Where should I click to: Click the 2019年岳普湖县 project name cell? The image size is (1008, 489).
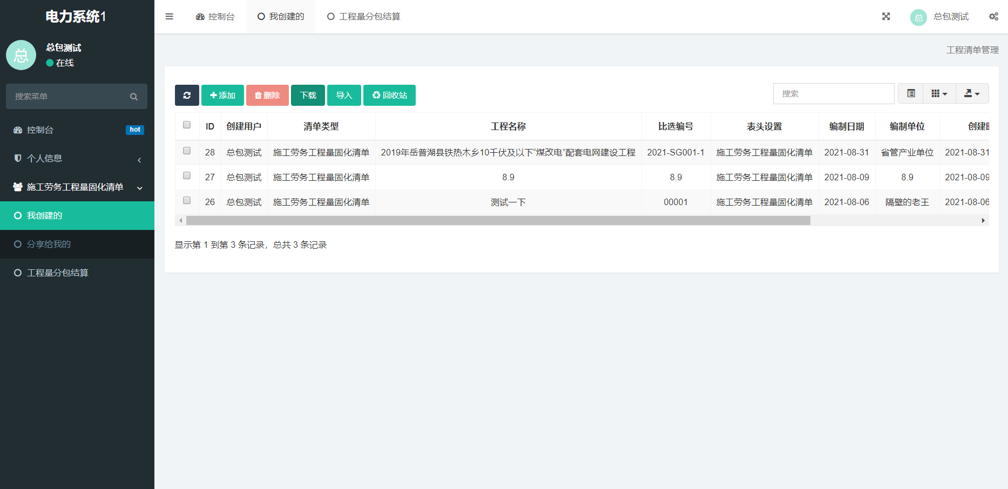(508, 153)
